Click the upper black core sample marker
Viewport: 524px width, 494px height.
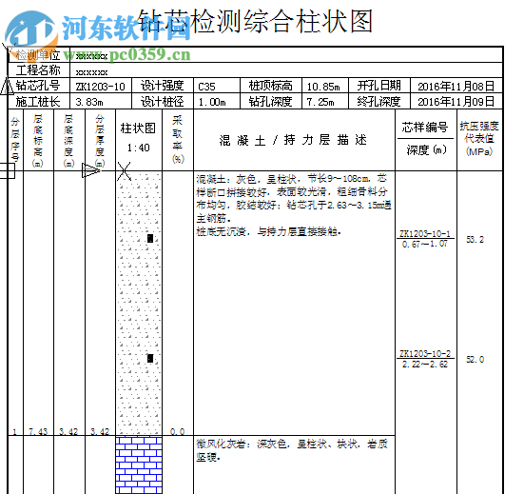tap(150, 238)
